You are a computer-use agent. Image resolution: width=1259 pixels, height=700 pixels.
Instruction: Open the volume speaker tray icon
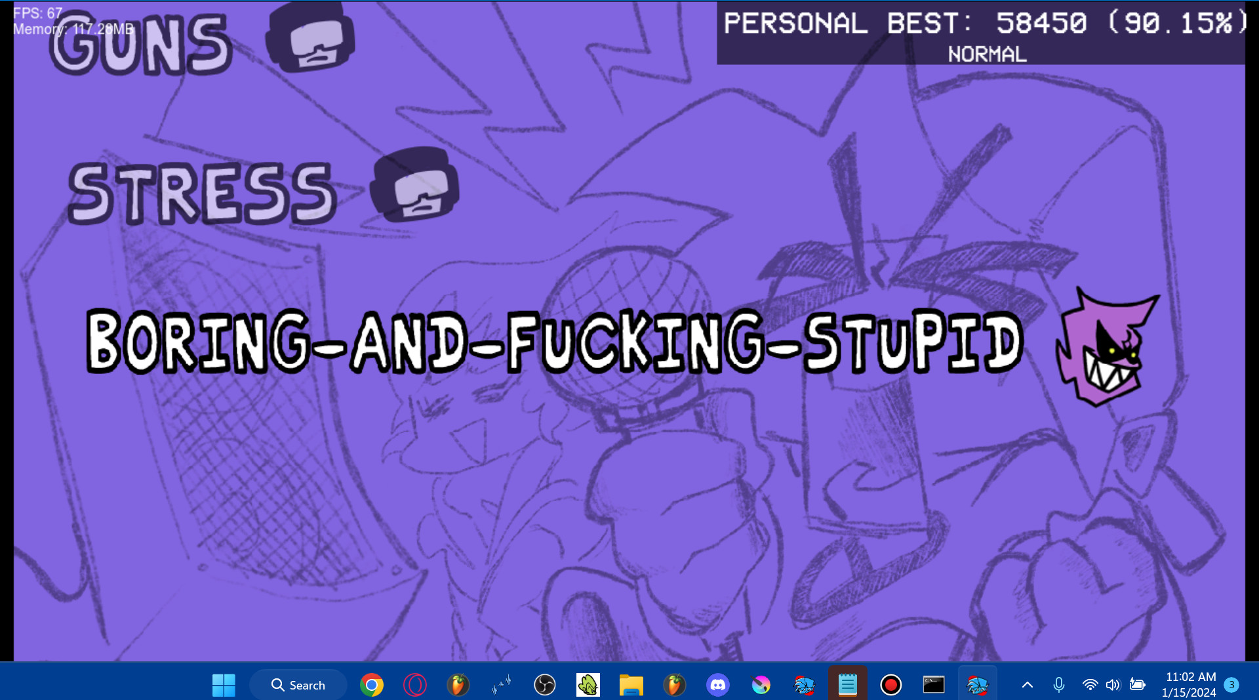1113,685
